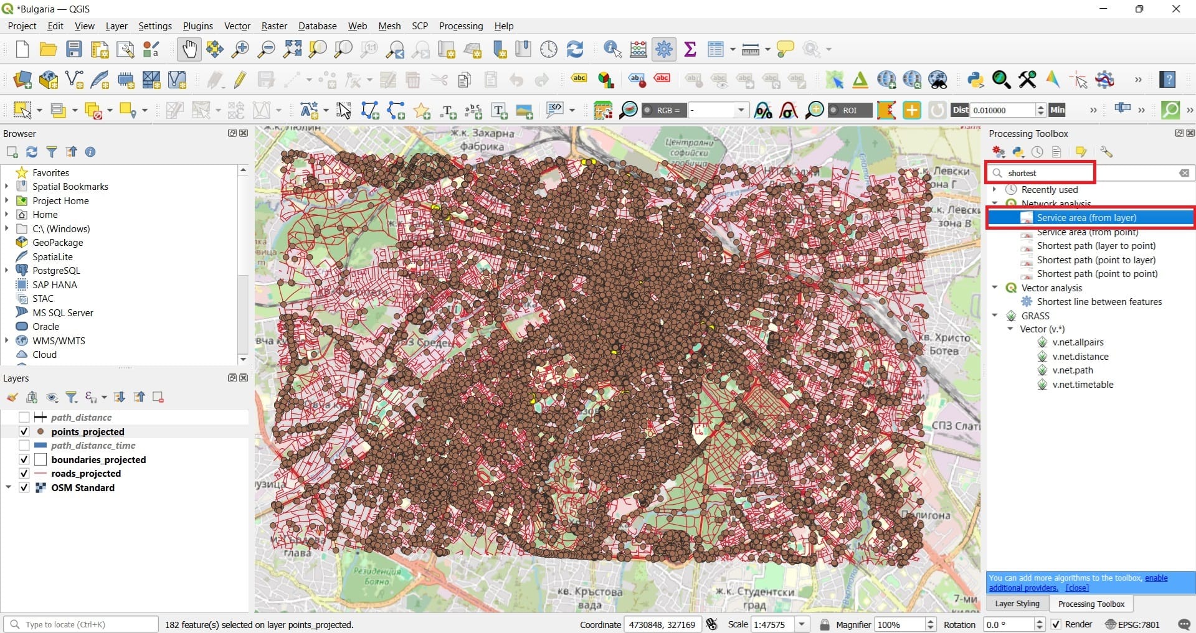Save the current project

(x=74, y=49)
